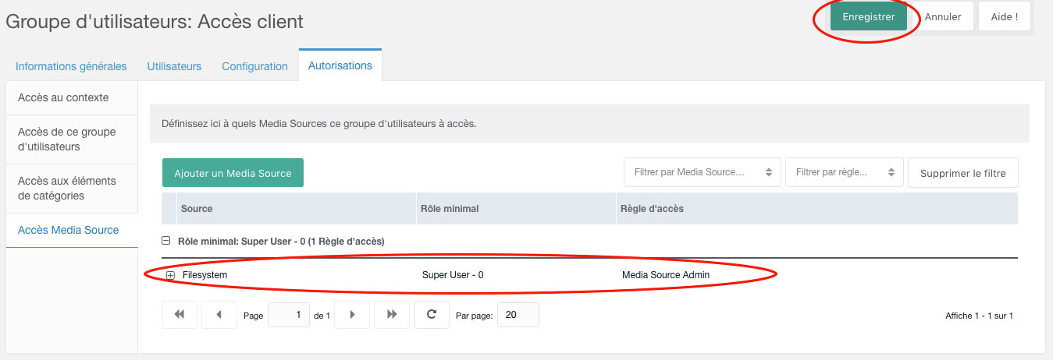Click the Annuler button
Screen dimensions: 1053x360
tap(943, 16)
